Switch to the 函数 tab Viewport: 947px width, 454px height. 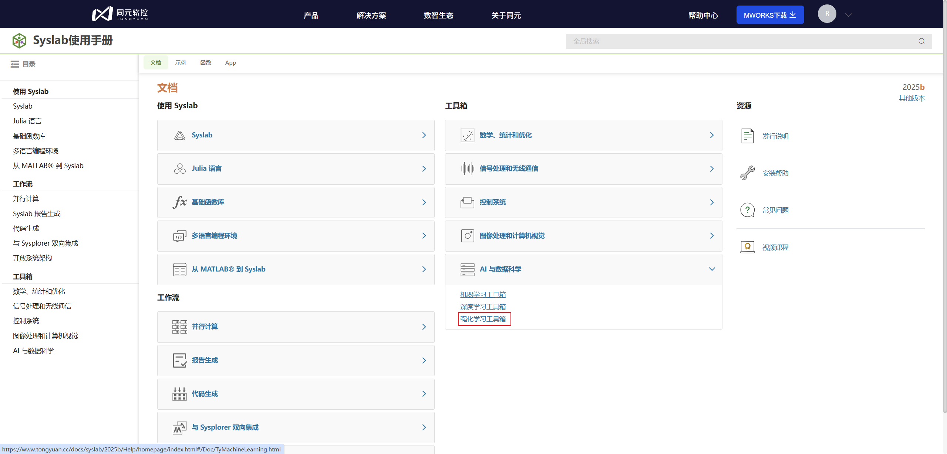pyautogui.click(x=206, y=63)
